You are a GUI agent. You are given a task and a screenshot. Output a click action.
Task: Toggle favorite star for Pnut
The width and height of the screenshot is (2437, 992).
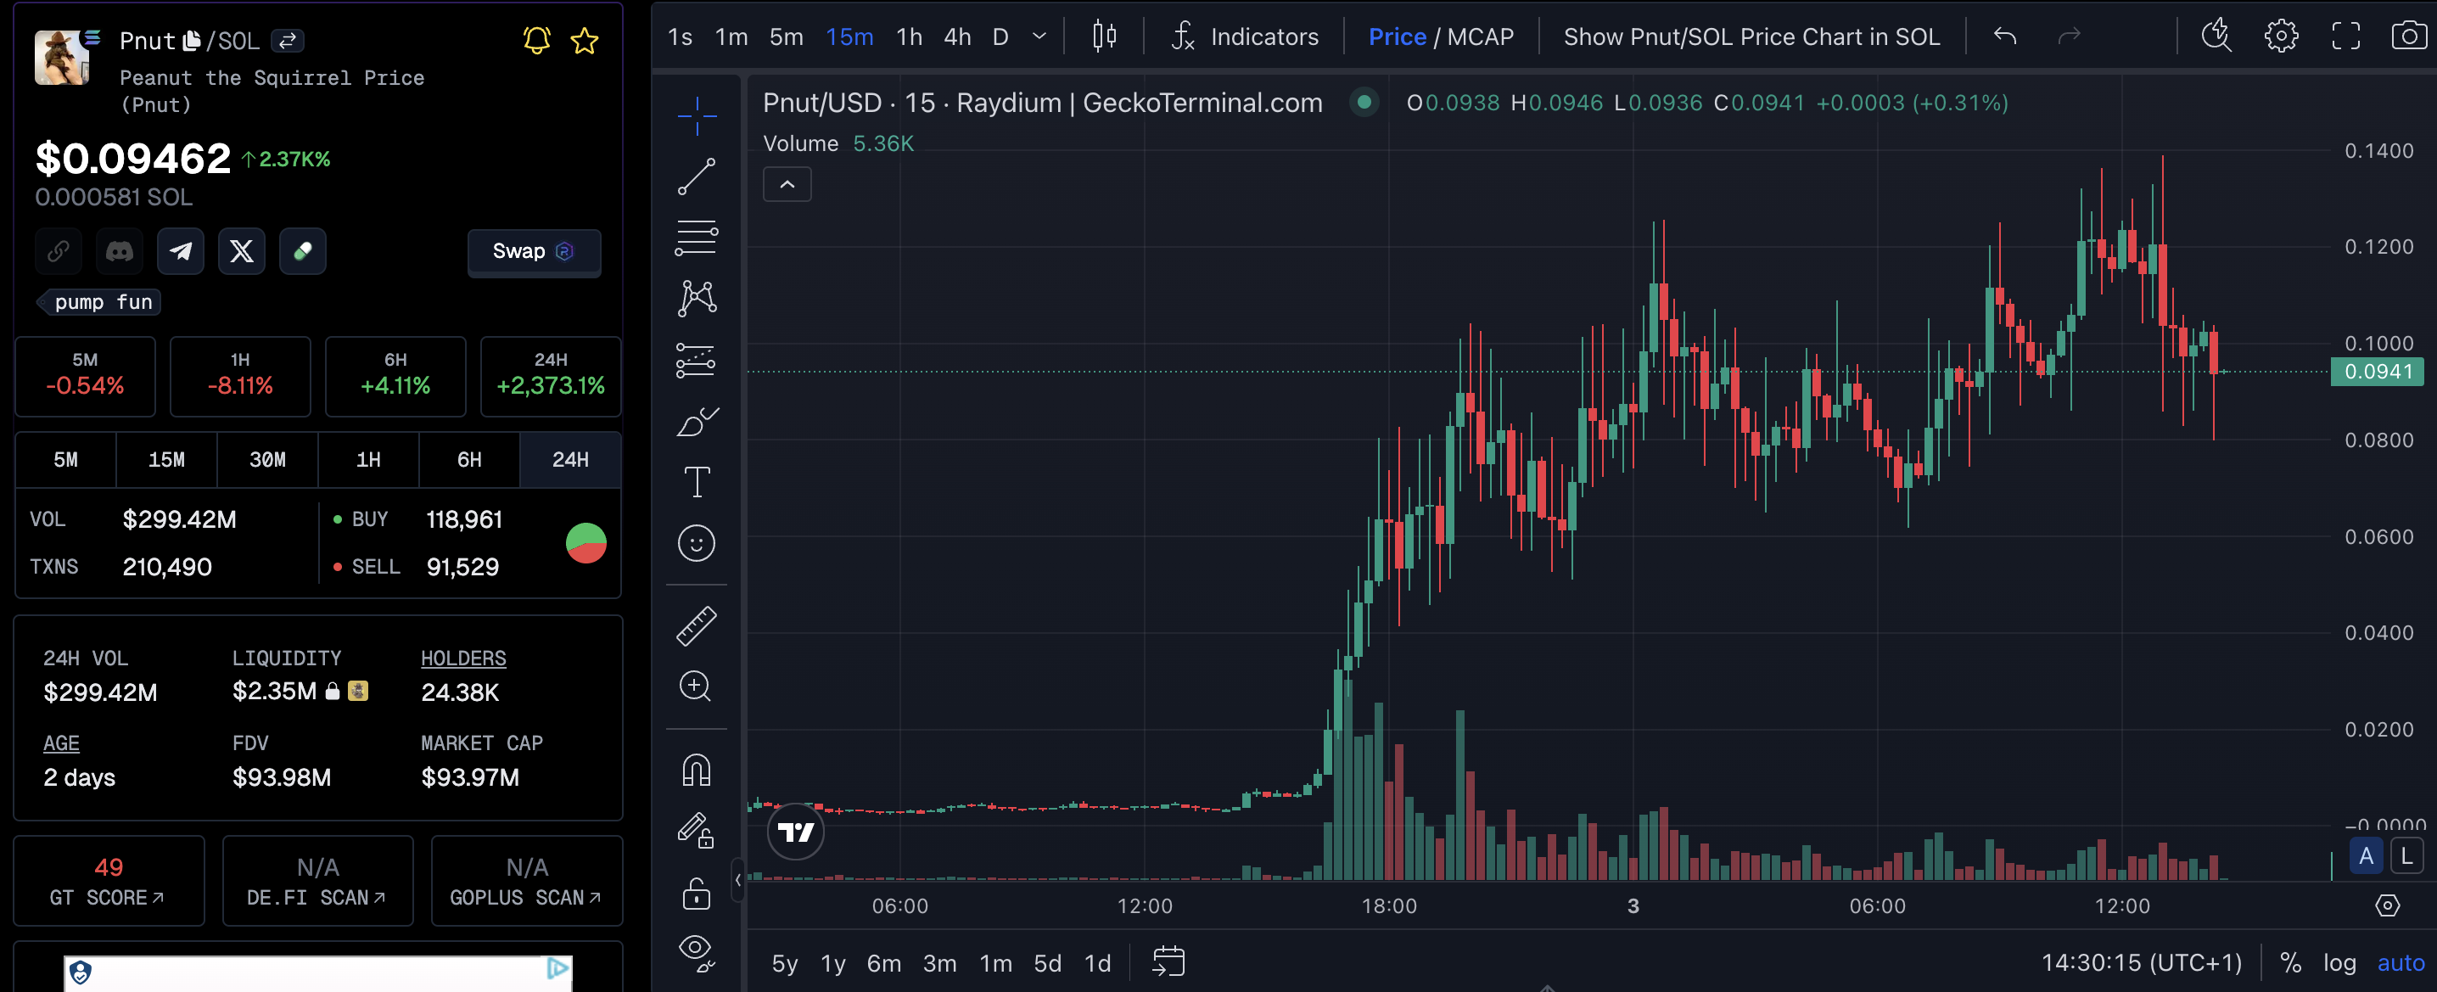tap(584, 41)
